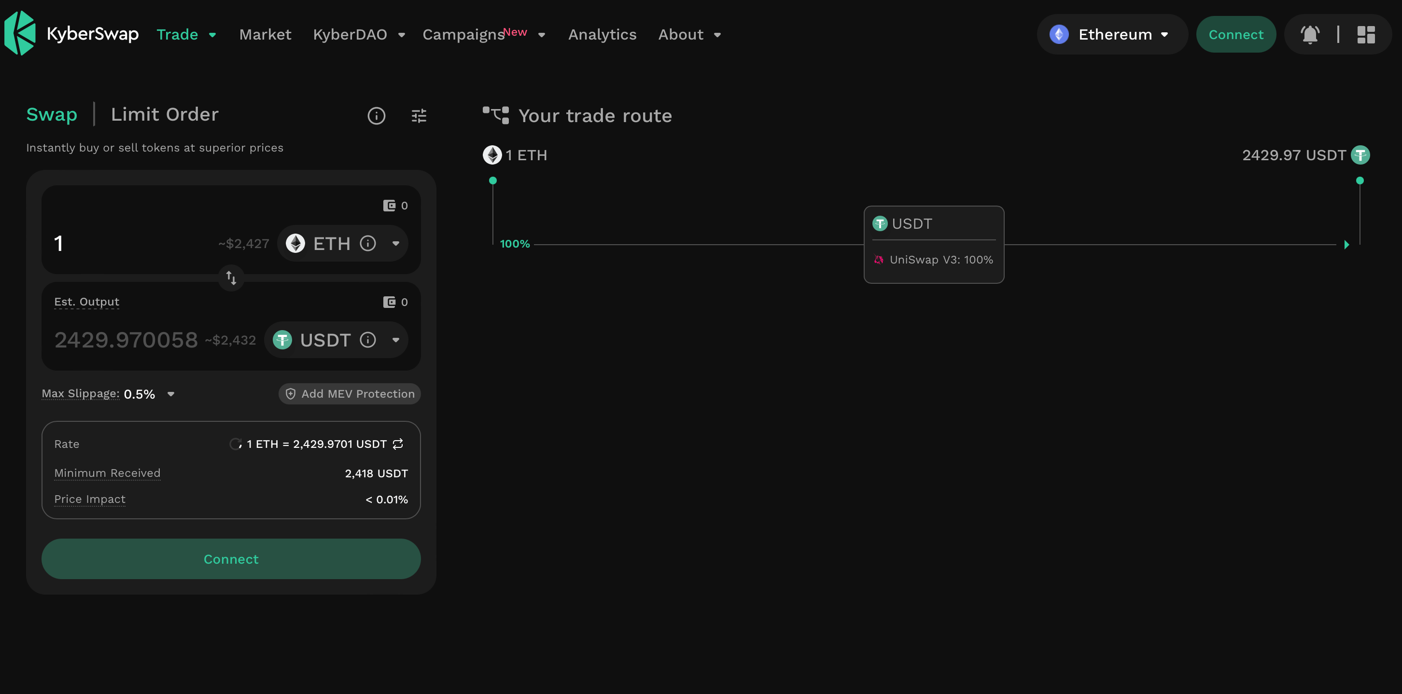The height and width of the screenshot is (694, 1402).
Task: Open swap settings sliders icon
Action: point(419,116)
